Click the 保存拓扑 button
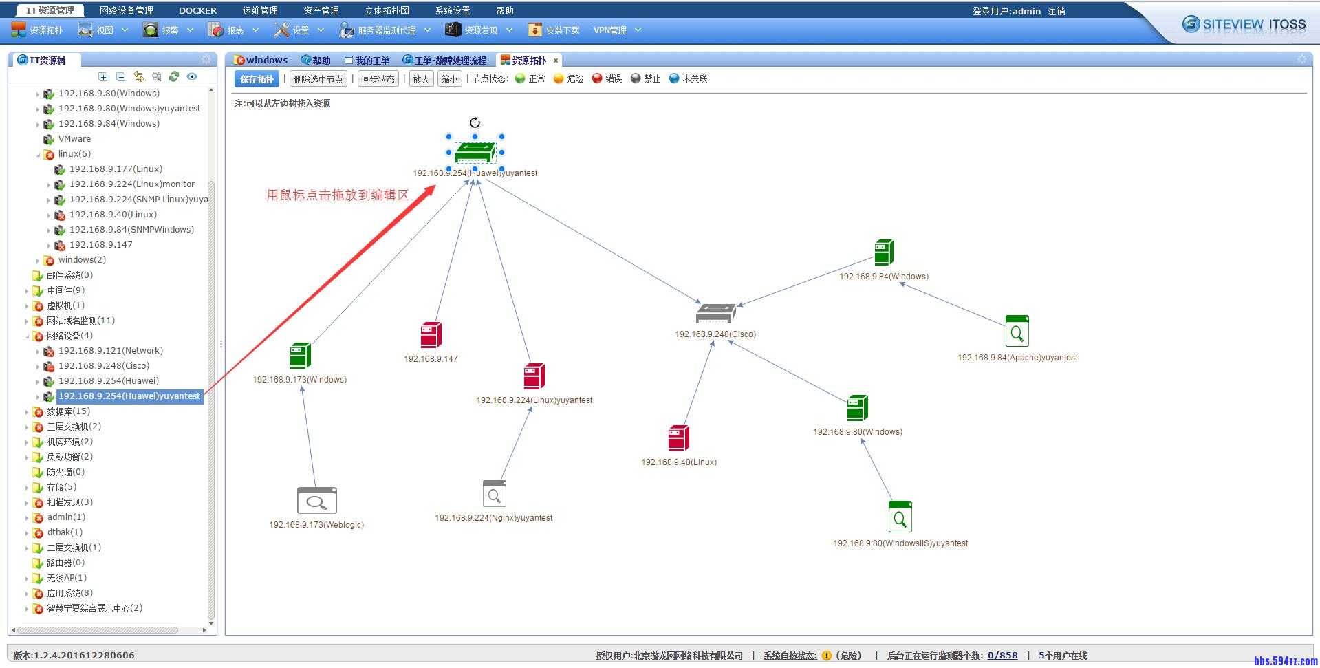 coord(256,78)
